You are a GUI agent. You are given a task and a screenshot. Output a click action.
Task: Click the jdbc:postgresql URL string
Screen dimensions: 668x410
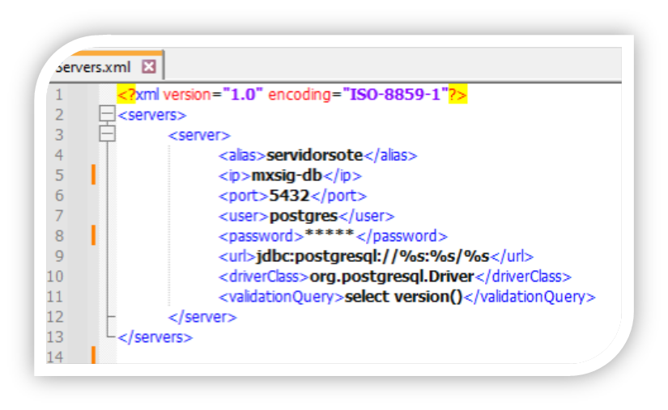[372, 256]
